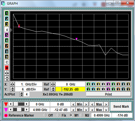This screenshot has width=135, height=121.
Task: Click the magenta marker value field -12.47 dB
Action: pos(61,110)
